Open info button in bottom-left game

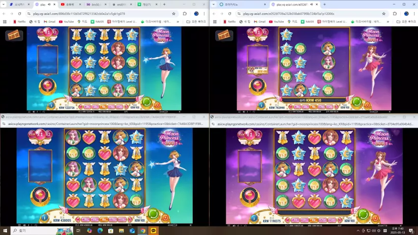point(45,218)
